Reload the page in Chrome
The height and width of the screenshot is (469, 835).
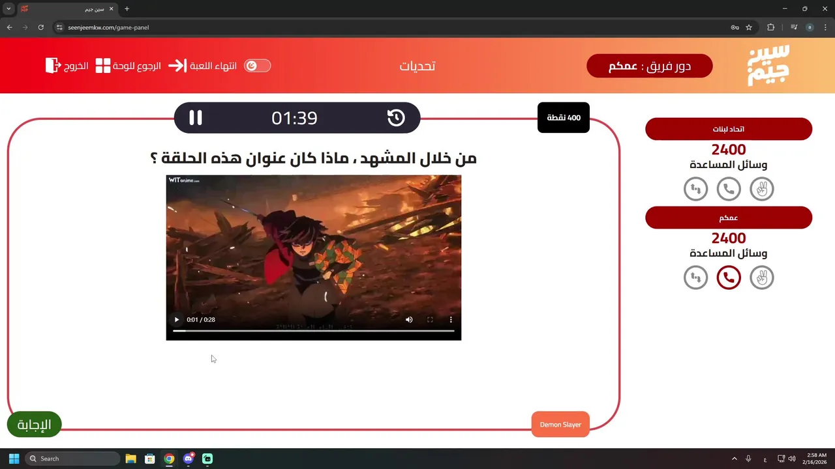[40, 27]
